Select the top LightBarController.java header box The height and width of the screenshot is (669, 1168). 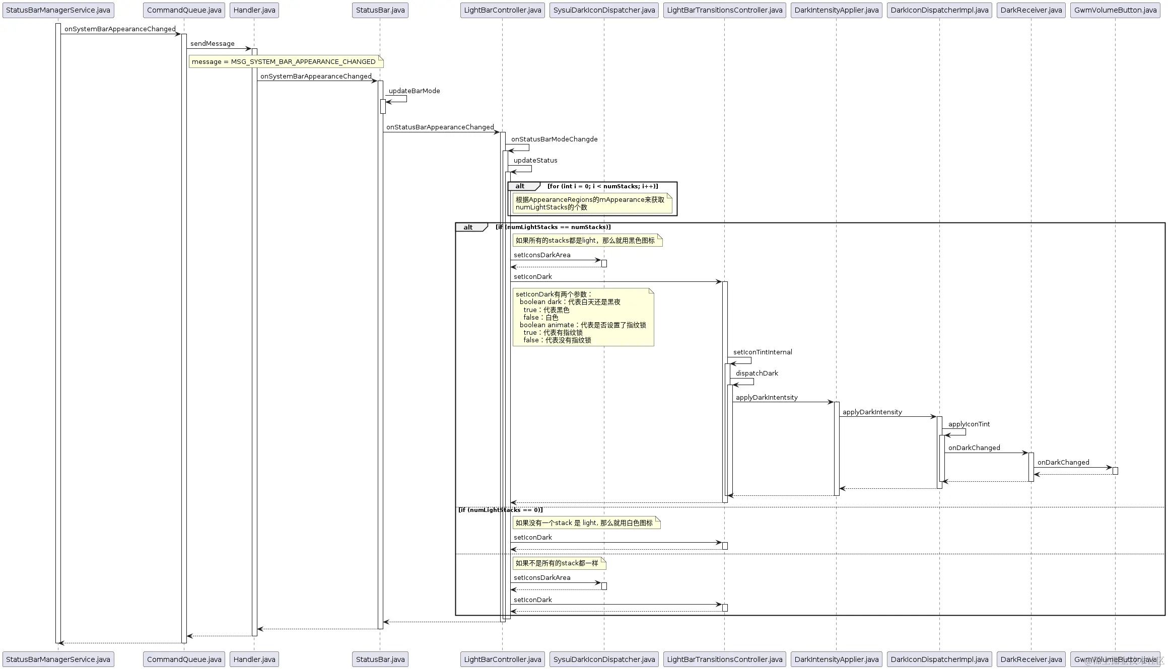click(x=502, y=10)
